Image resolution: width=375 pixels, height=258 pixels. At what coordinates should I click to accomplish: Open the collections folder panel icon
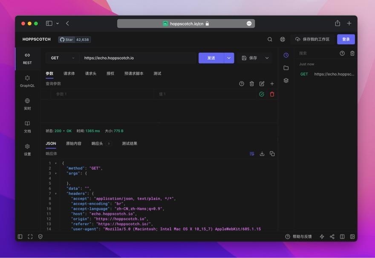[x=286, y=68]
